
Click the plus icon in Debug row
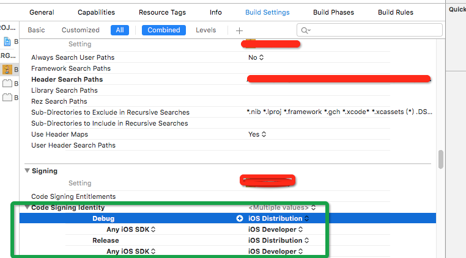[240, 218]
